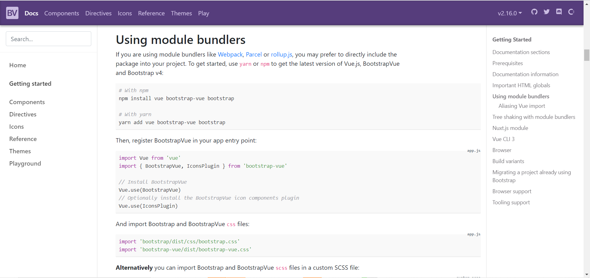Go to Home in sidebar
The image size is (590, 278).
pos(18,65)
